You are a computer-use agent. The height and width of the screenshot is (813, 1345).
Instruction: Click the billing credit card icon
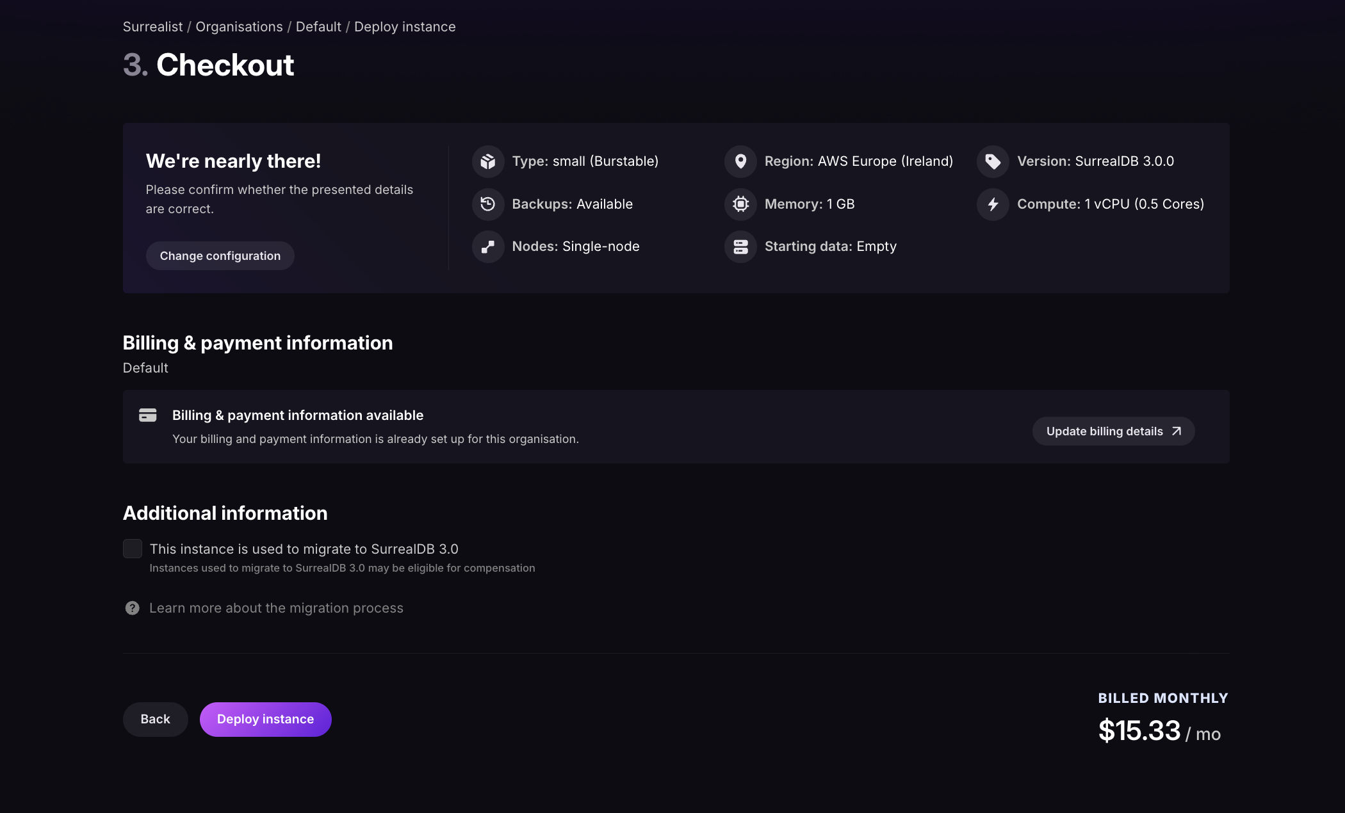pos(148,415)
